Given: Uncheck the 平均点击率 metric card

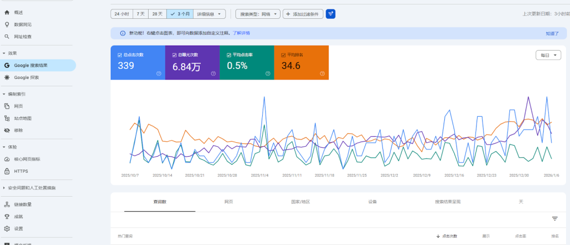Looking at the screenshot, I should [x=229, y=55].
